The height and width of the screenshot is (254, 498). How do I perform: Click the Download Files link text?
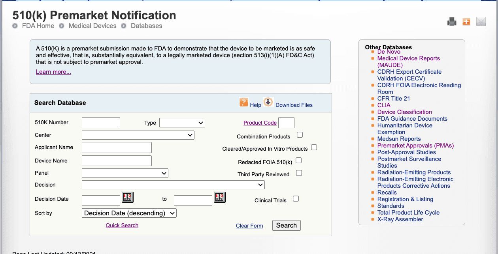click(x=294, y=105)
